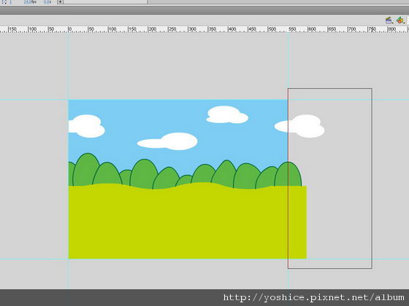Image resolution: width=409 pixels, height=306 pixels.
Task: Select the small cloud near the top right of sky
Action: 227,114
